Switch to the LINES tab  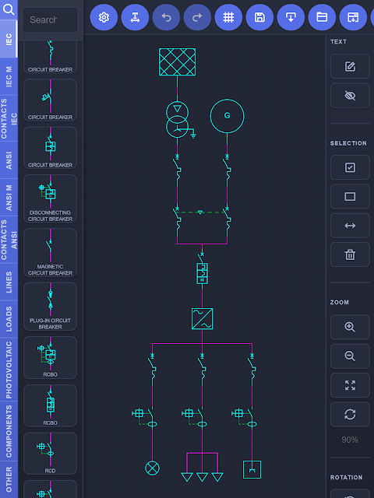(9, 282)
